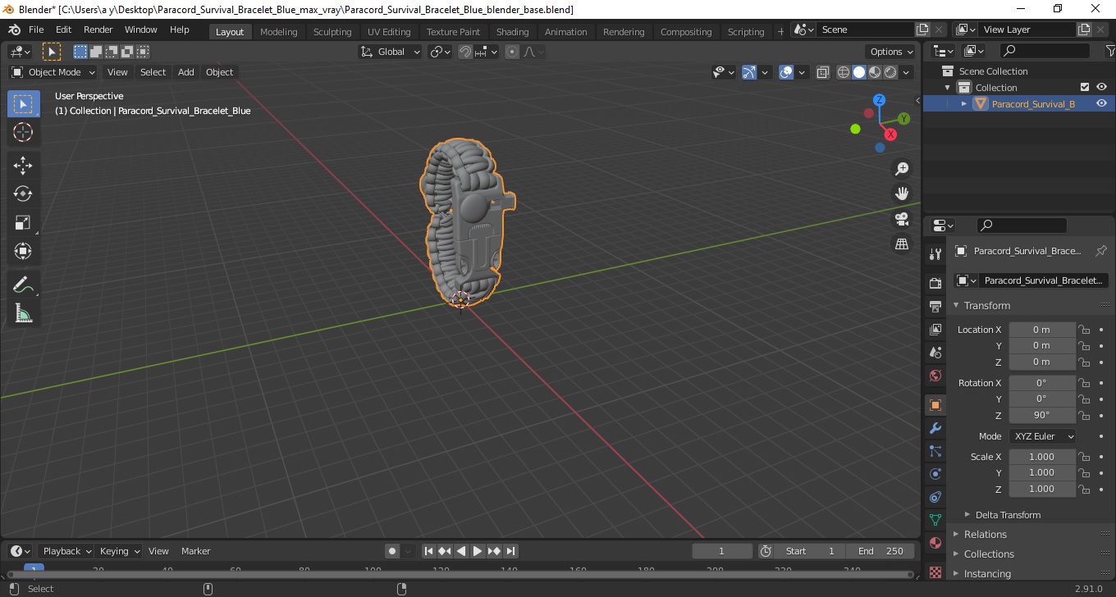1116x597 pixels.
Task: Expand Paracord_Survival_B tree item in outliner
Action: tap(964, 104)
